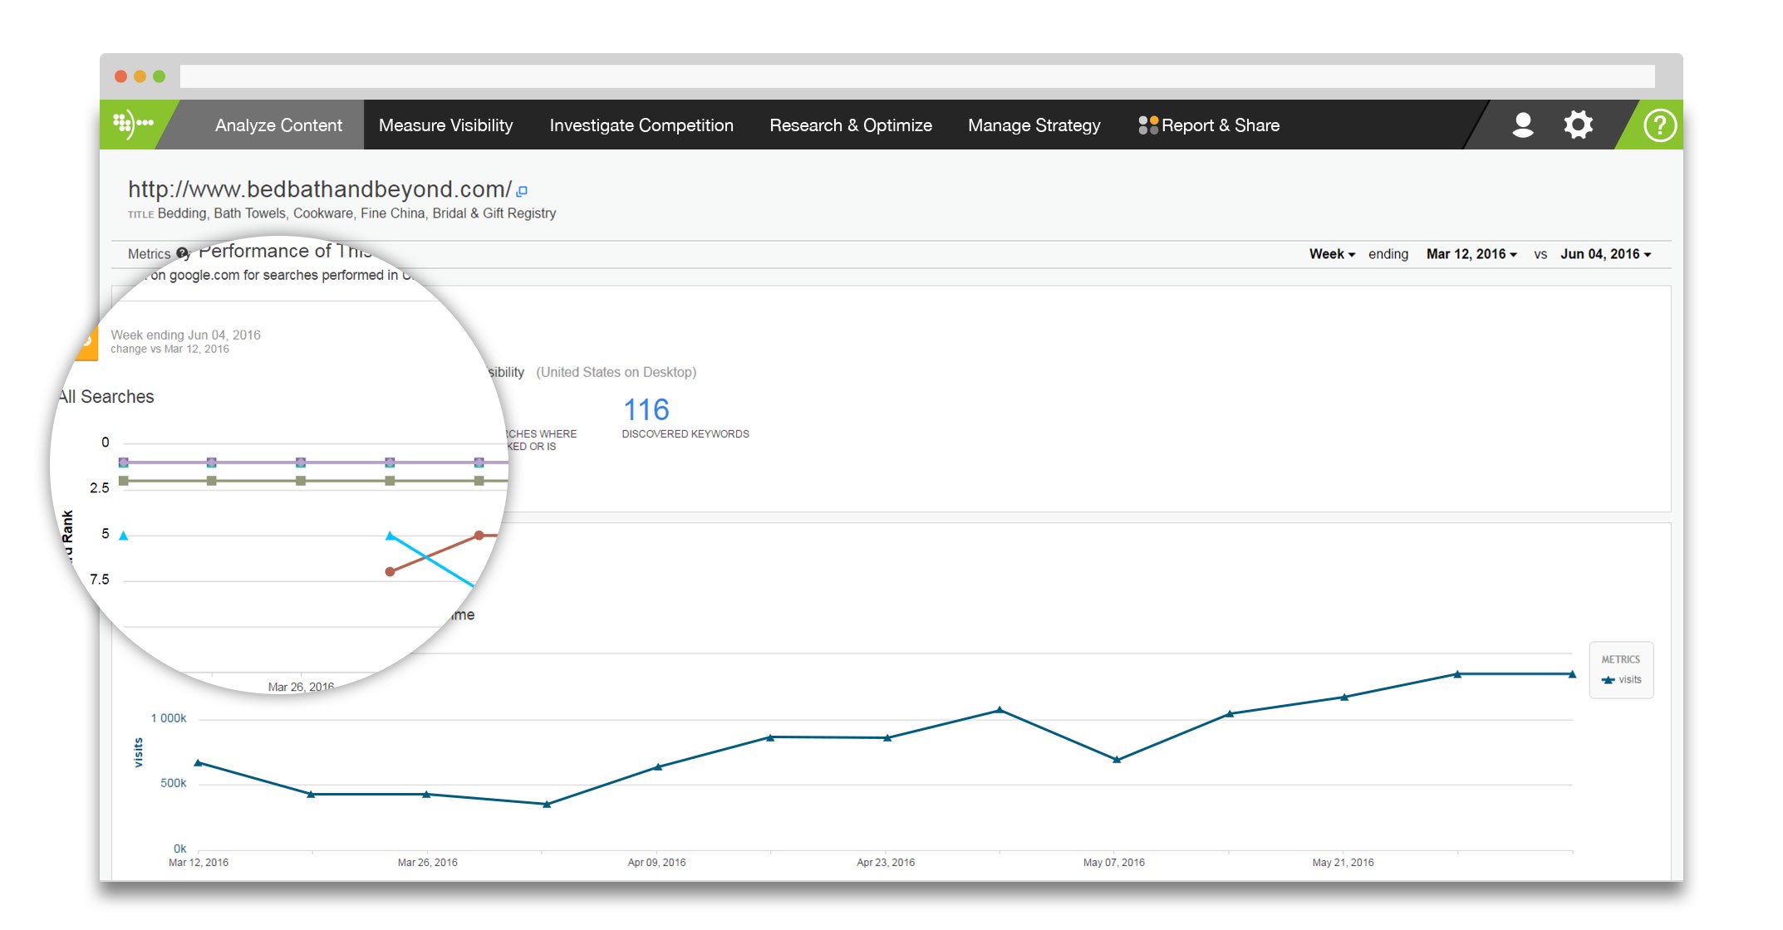The image size is (1783, 930).
Task: Open the settings gear icon
Action: [x=1578, y=125]
